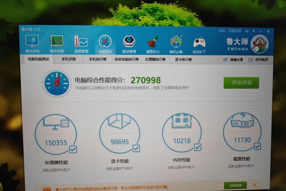Select the 性能测试 performance test icon
Screen dimensions: 286x191
105,44
